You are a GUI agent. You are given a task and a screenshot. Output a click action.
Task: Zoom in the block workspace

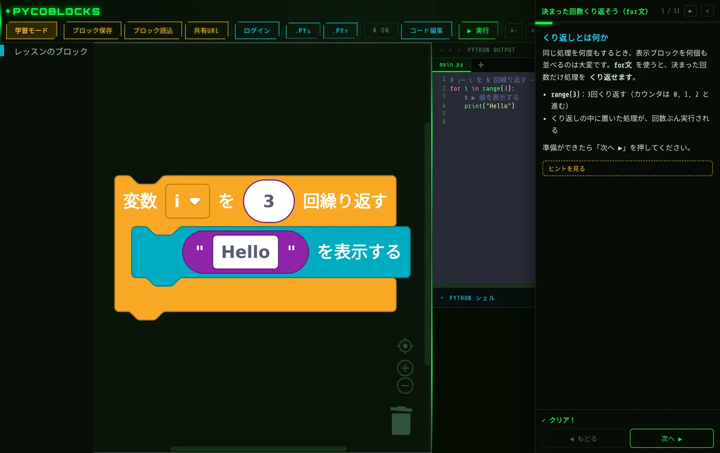pos(405,368)
